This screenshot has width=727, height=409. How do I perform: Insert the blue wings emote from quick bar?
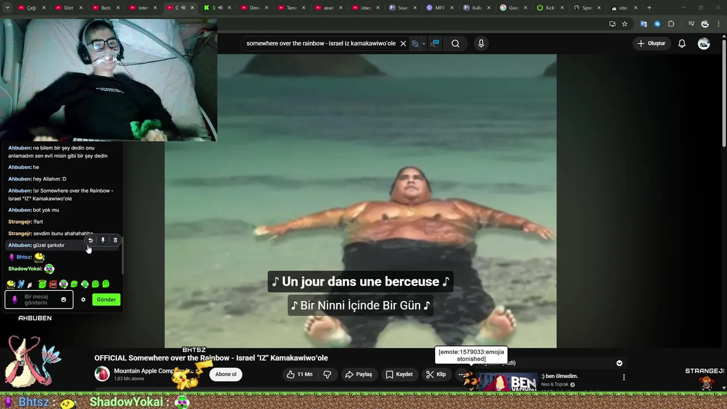coord(21,284)
